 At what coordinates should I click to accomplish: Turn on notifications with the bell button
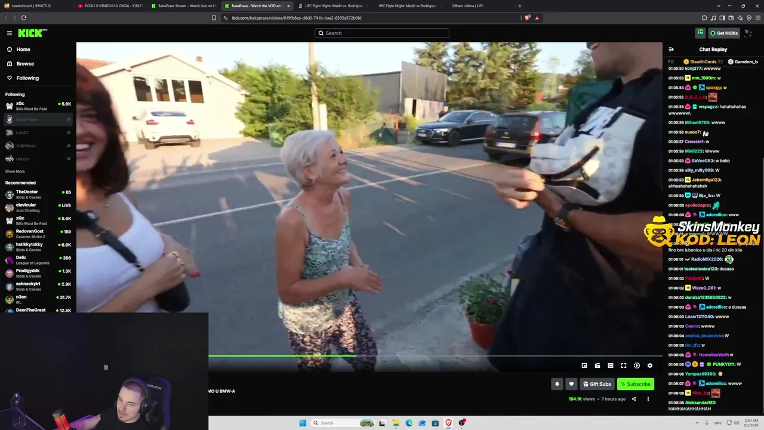[x=557, y=384]
